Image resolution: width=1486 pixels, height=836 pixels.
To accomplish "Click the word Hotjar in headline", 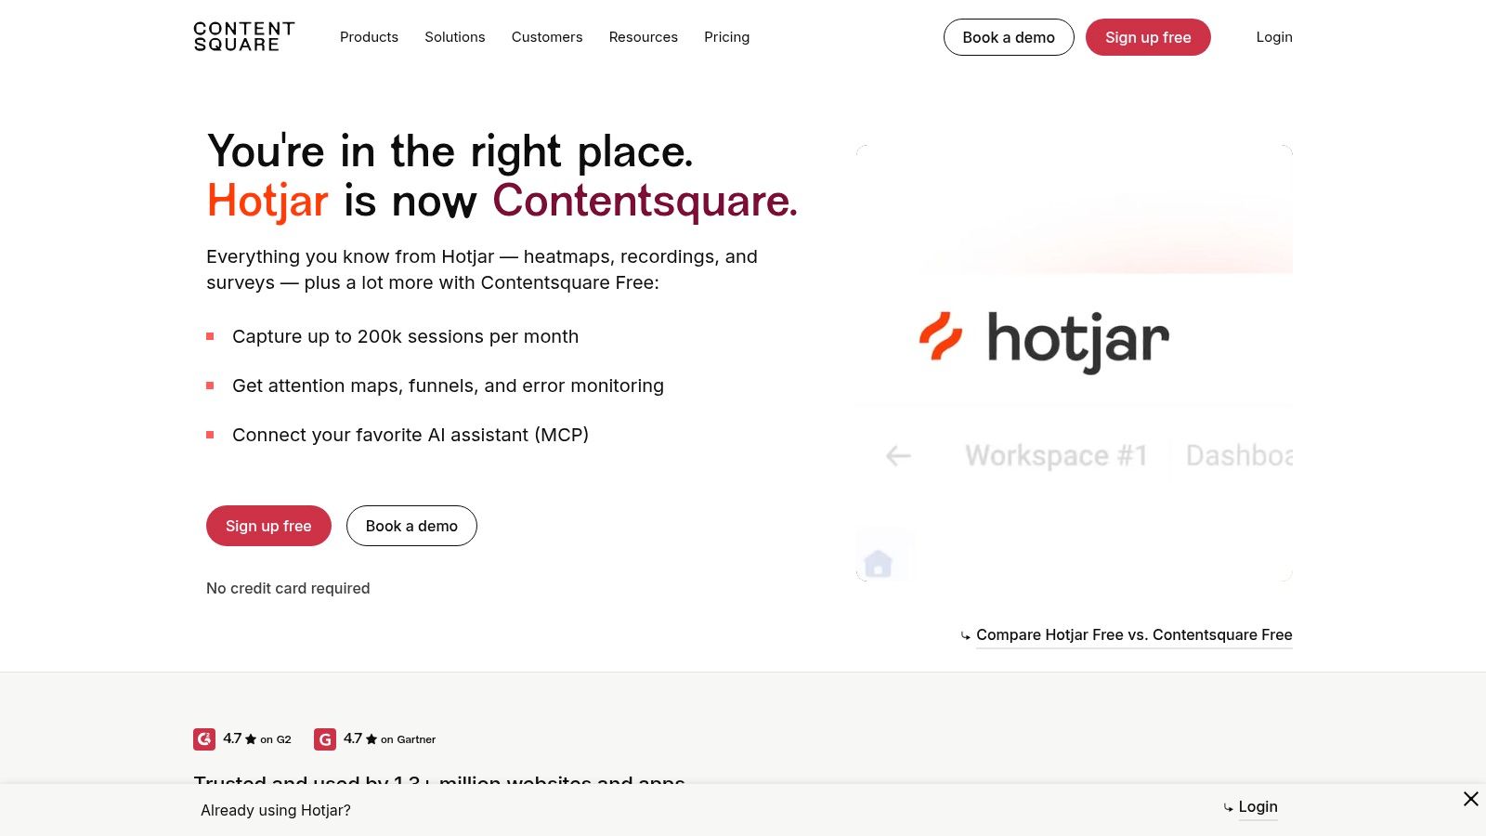I will point(267,202).
